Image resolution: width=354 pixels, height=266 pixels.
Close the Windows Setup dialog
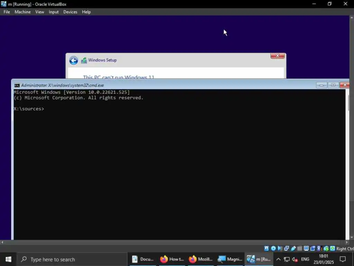[x=278, y=56]
